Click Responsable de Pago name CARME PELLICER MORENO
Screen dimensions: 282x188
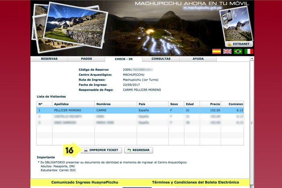[142, 90]
